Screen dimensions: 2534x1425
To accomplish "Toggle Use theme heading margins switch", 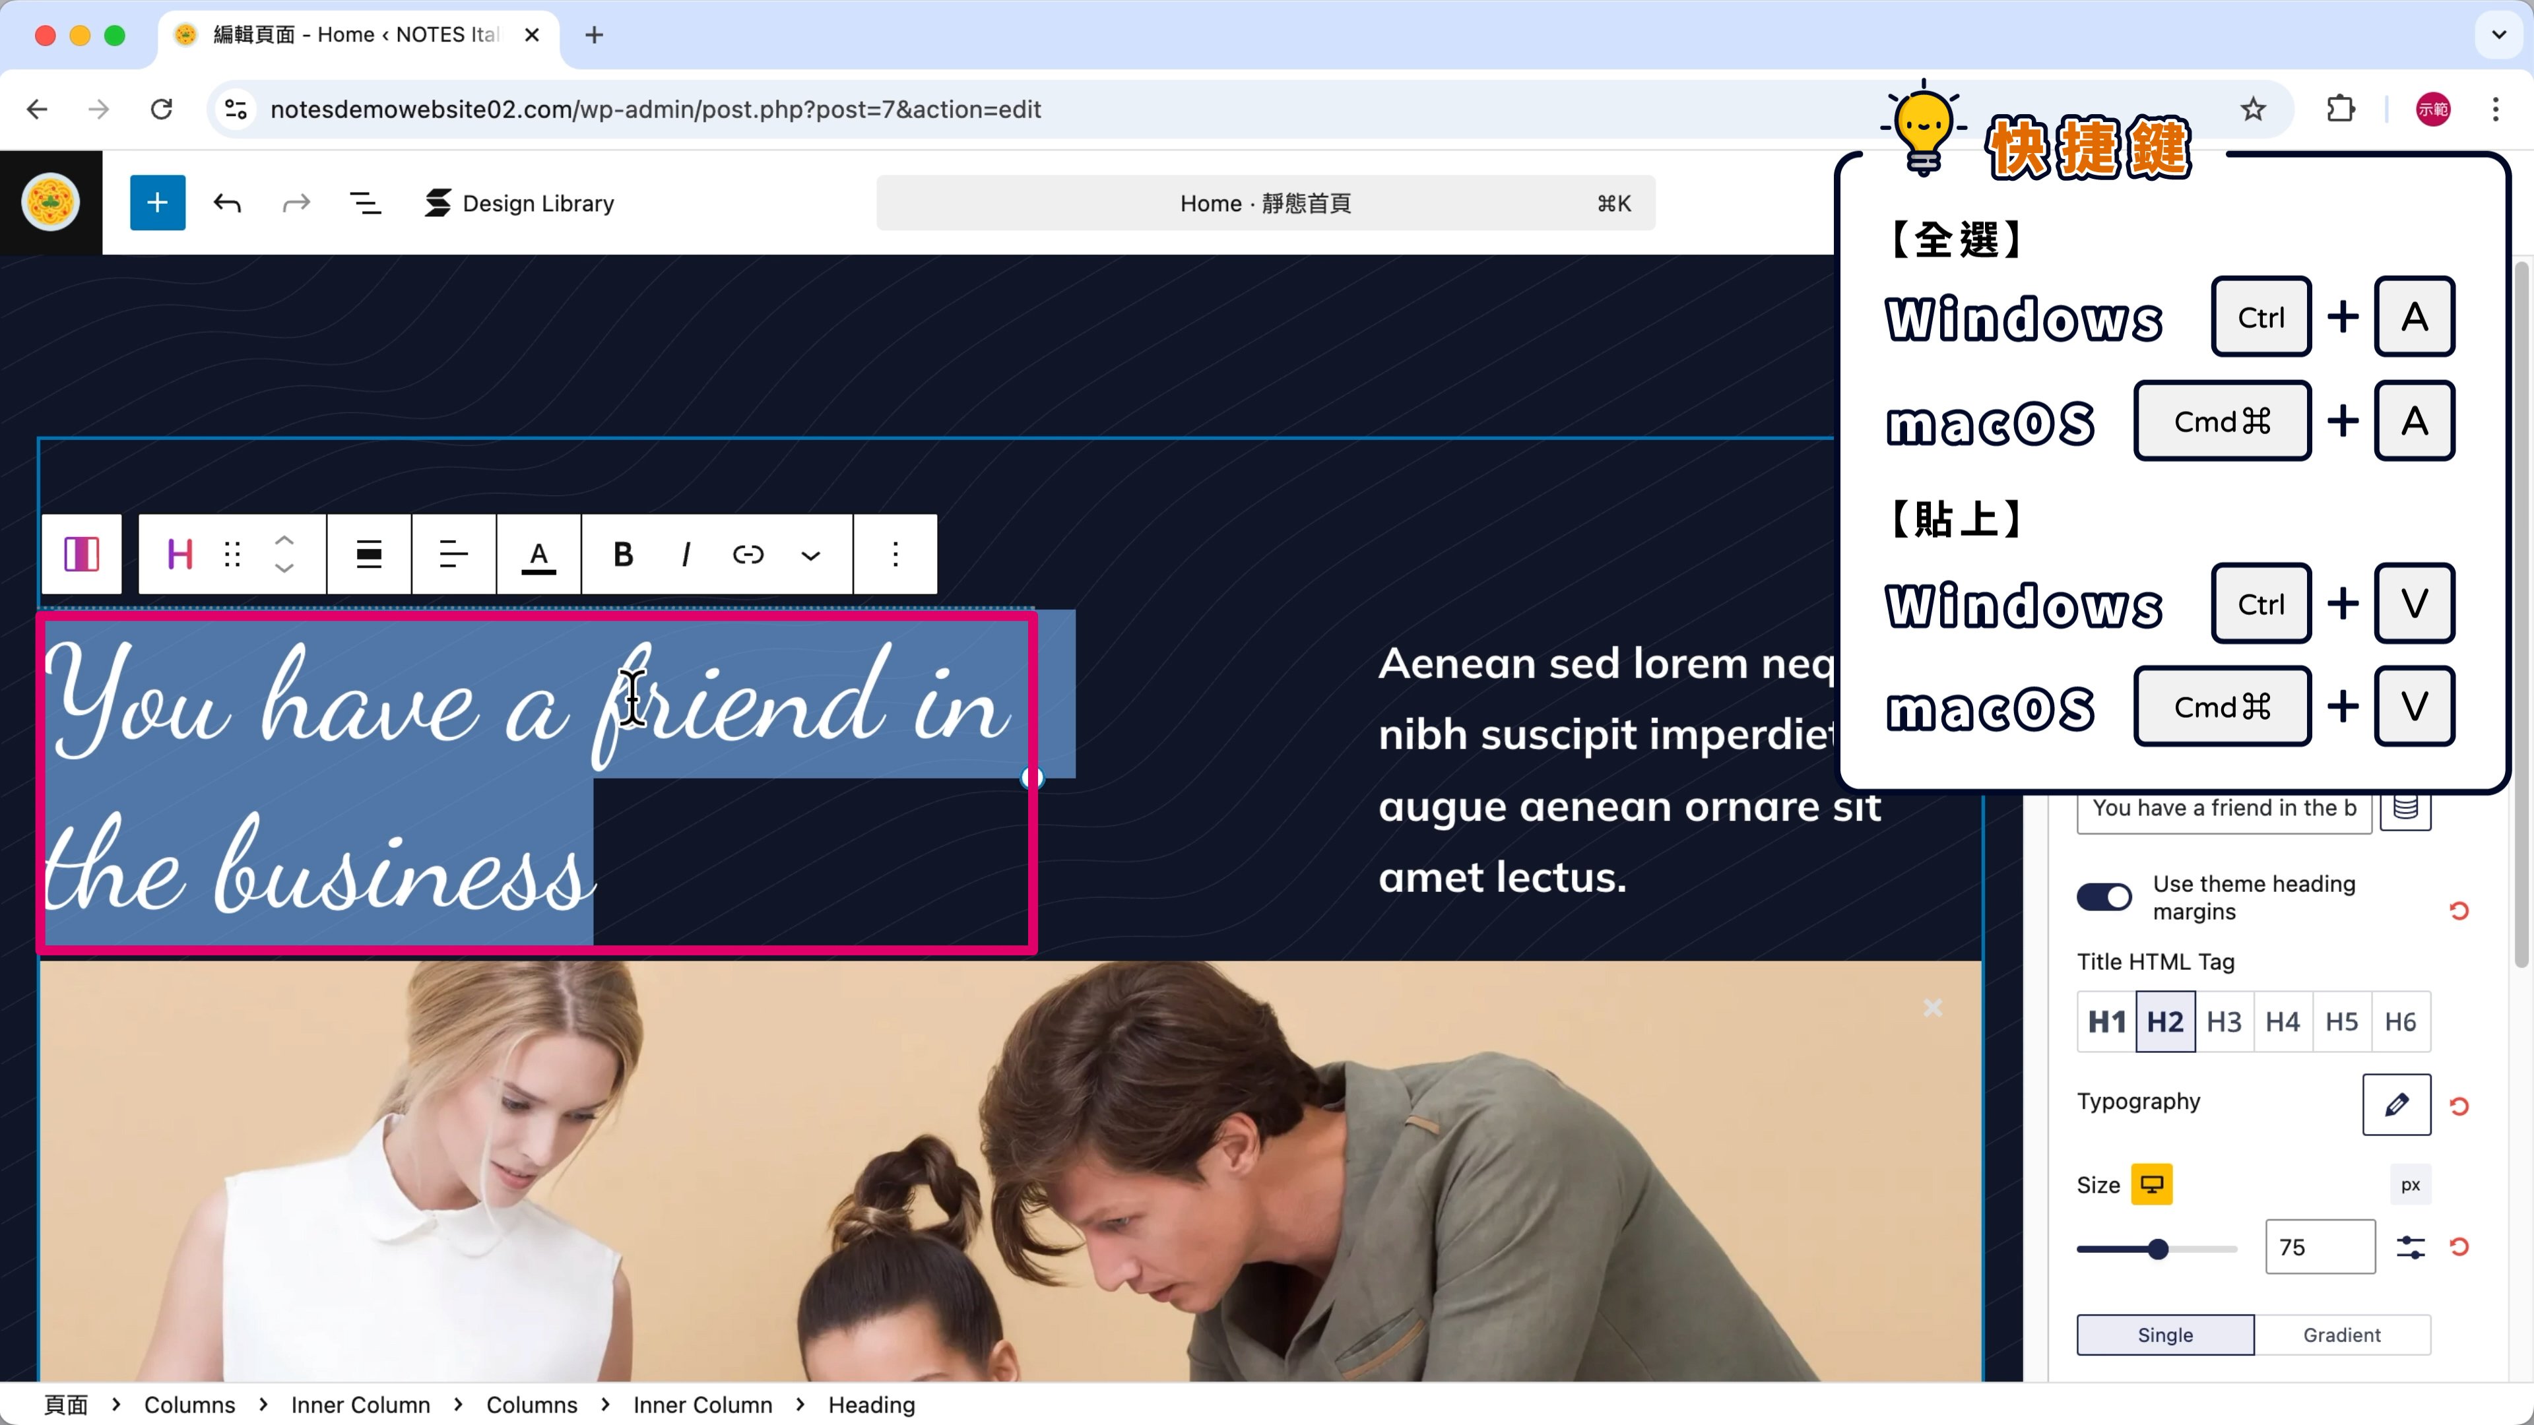I will (x=2103, y=897).
